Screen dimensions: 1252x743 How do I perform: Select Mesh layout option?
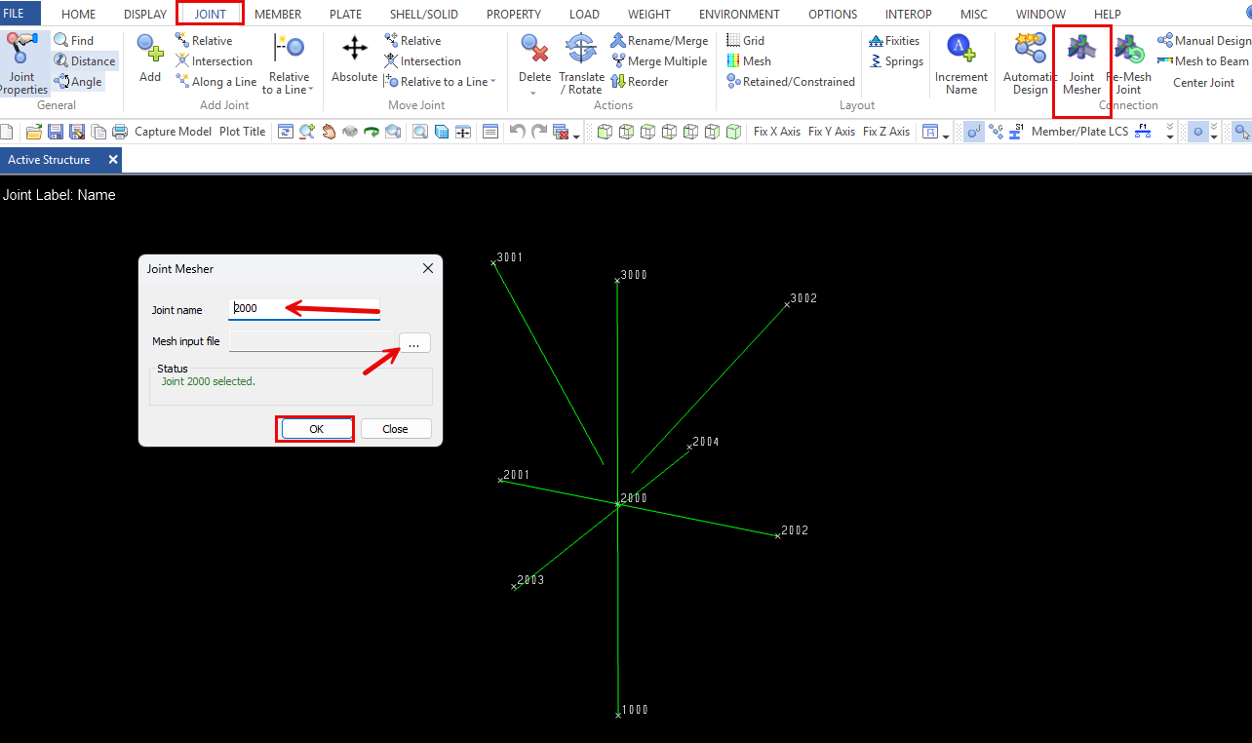[x=749, y=61]
